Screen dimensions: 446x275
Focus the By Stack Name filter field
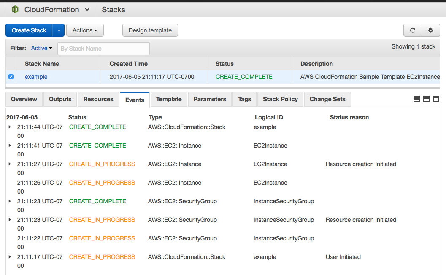click(103, 49)
